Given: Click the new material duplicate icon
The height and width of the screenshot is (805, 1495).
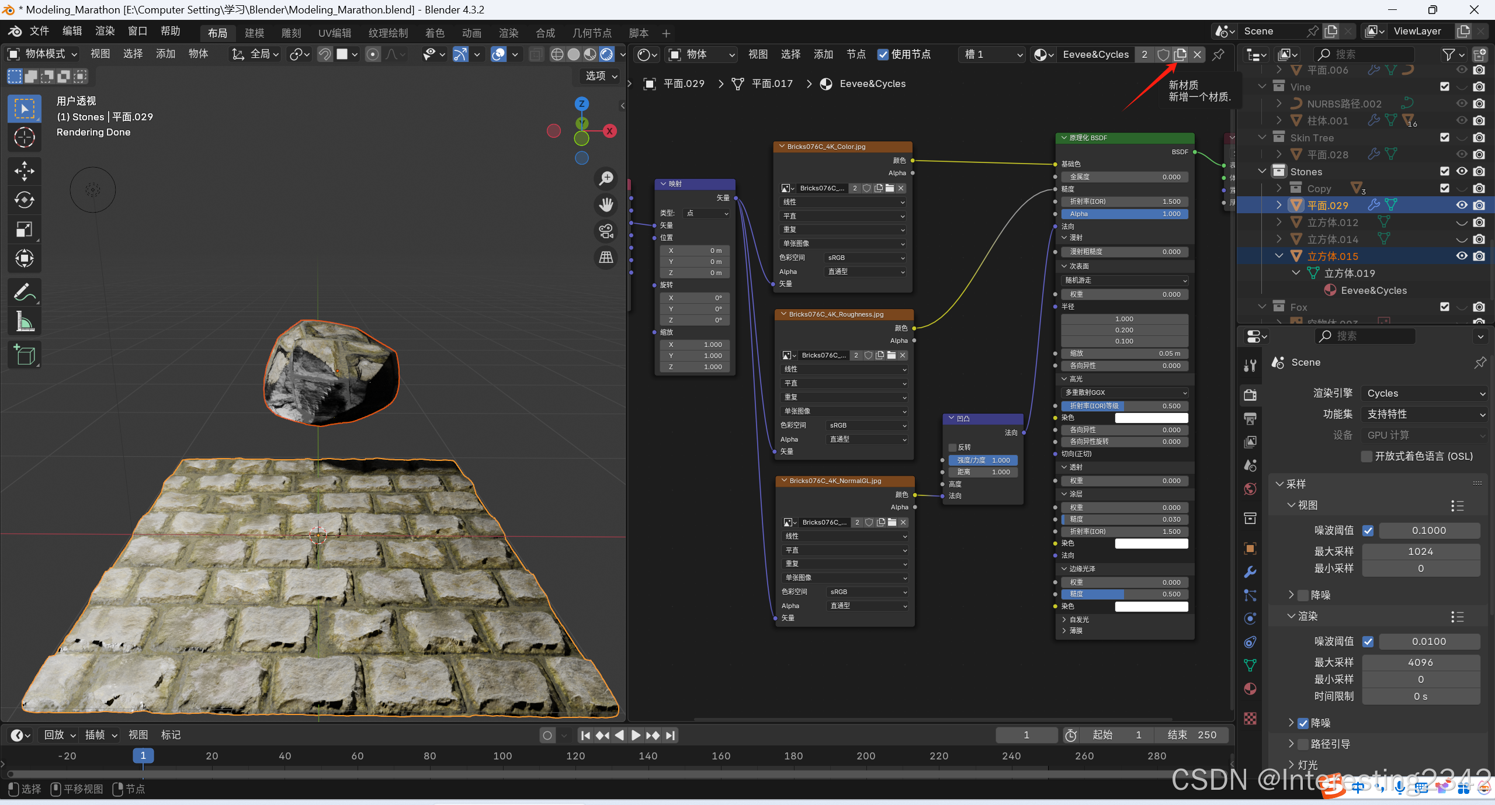Looking at the screenshot, I should click(x=1180, y=54).
